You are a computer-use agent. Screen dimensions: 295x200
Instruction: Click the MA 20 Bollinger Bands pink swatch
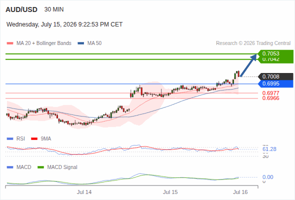pyautogui.click(x=10, y=43)
